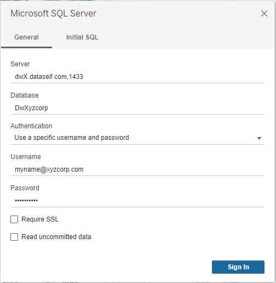
Task: Click the Microsoft SQL Server dialog title
Action: (x=53, y=14)
